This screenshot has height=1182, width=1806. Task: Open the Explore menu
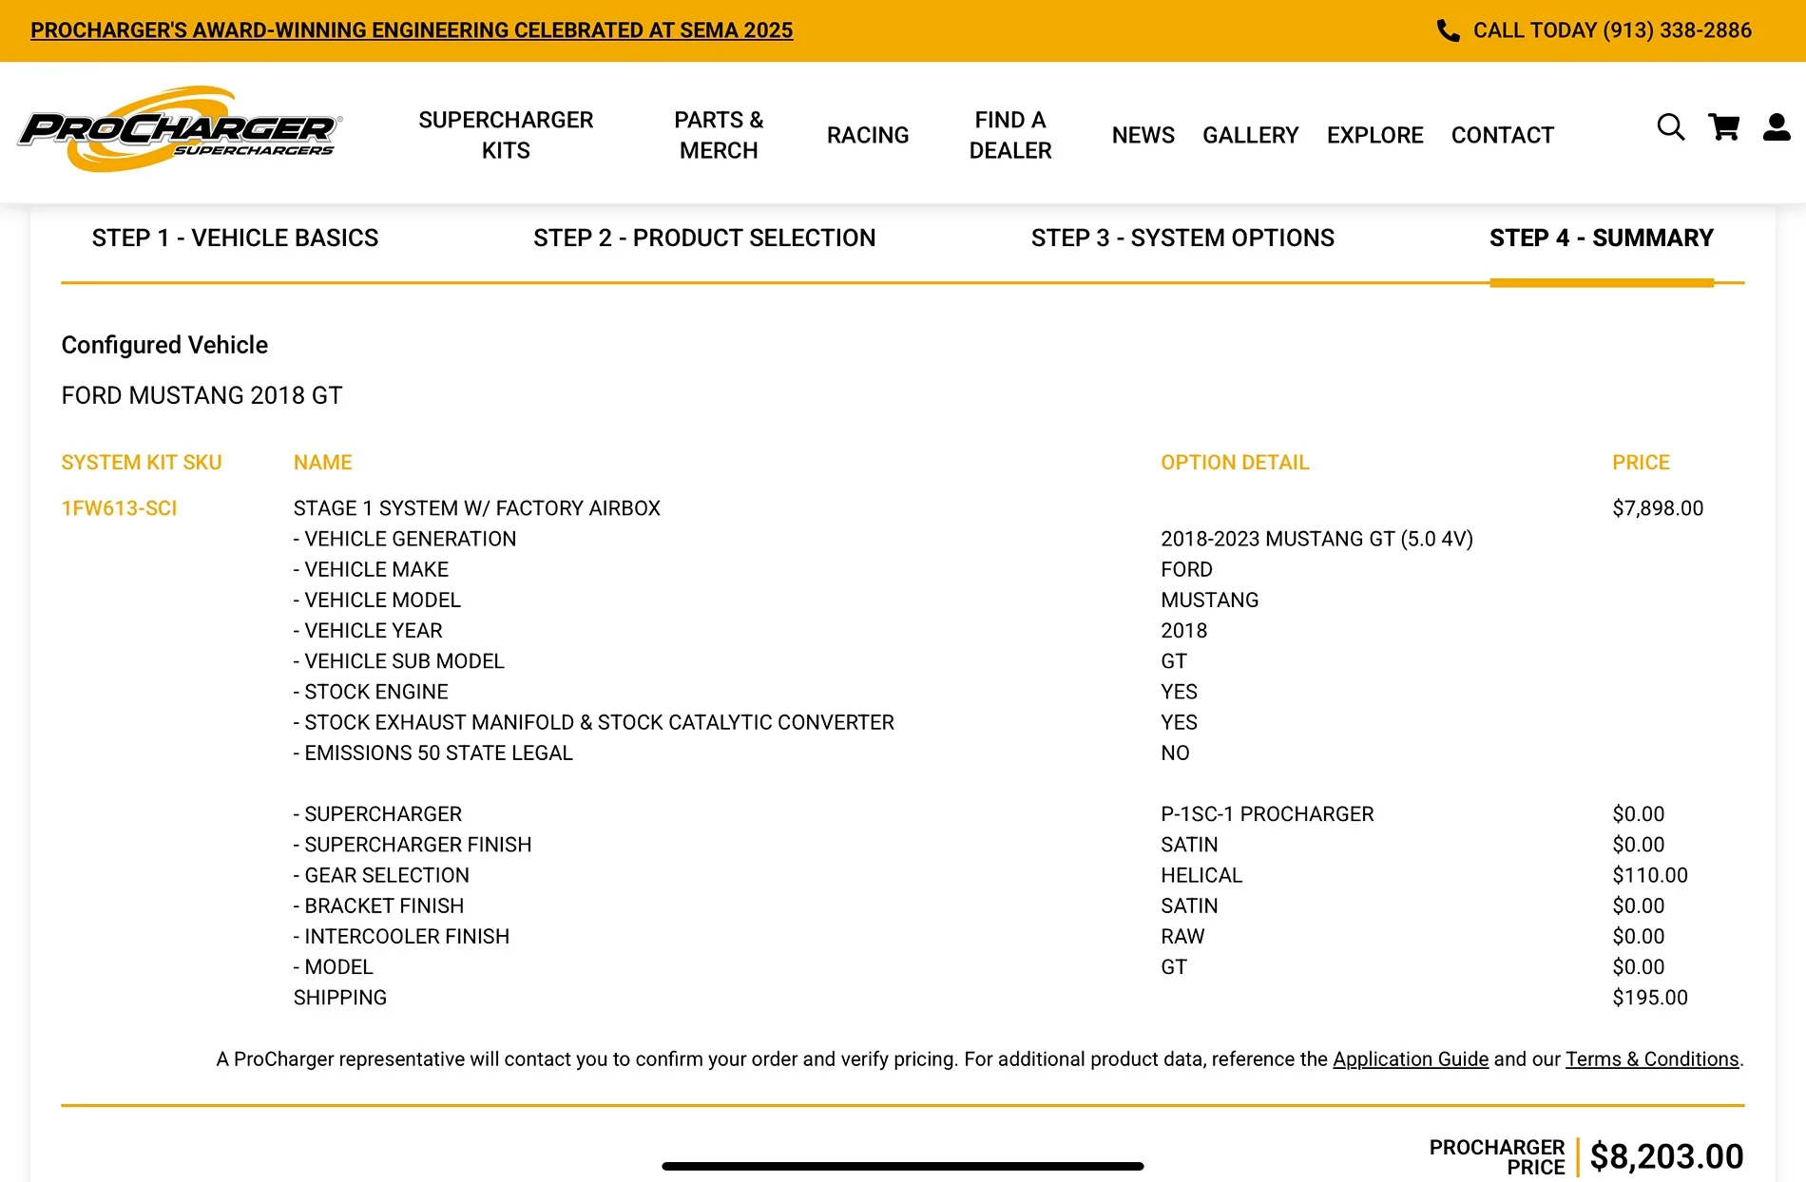1375,135
